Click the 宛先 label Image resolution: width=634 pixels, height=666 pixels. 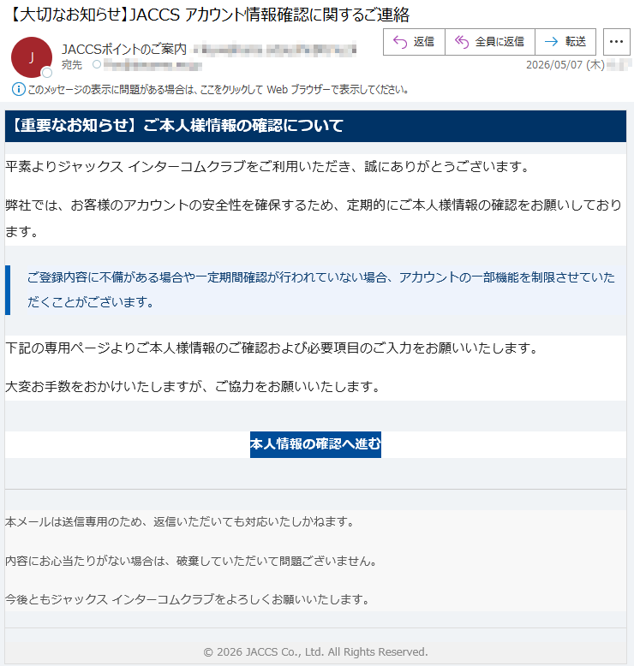pos(71,65)
